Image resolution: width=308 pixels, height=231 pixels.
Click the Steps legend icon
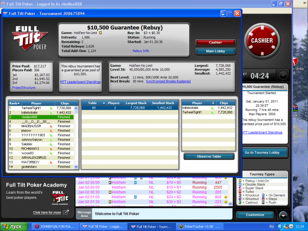(x=263, y=199)
